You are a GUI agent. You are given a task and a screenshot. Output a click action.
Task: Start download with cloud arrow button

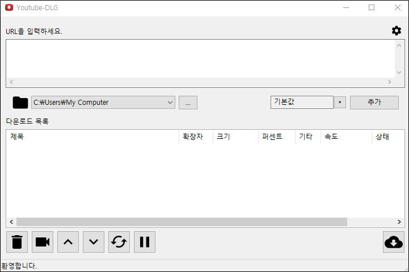pyautogui.click(x=393, y=242)
